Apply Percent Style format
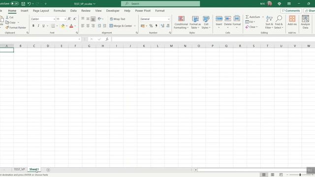Screen dimensions: 315x177 [151, 26]
